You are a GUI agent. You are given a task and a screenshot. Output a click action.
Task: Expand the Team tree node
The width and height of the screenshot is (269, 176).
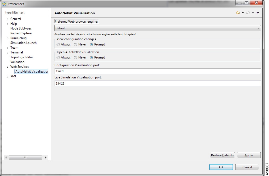pyautogui.click(x=7, y=48)
